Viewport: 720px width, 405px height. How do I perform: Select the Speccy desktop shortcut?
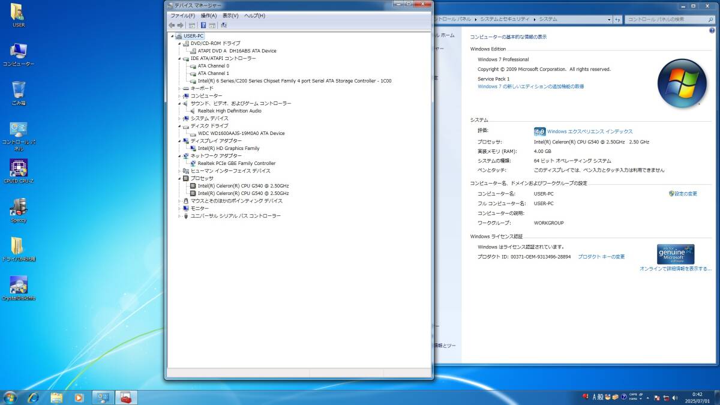coord(19,210)
